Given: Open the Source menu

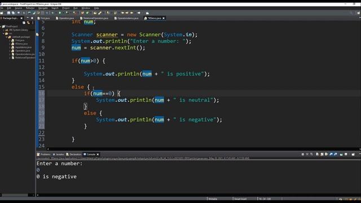Looking at the screenshot, I should [19, 8].
